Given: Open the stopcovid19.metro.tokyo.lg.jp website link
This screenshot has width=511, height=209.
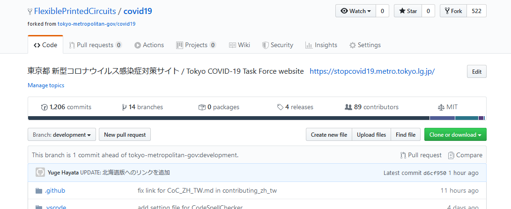Looking at the screenshot, I should [x=372, y=71].
